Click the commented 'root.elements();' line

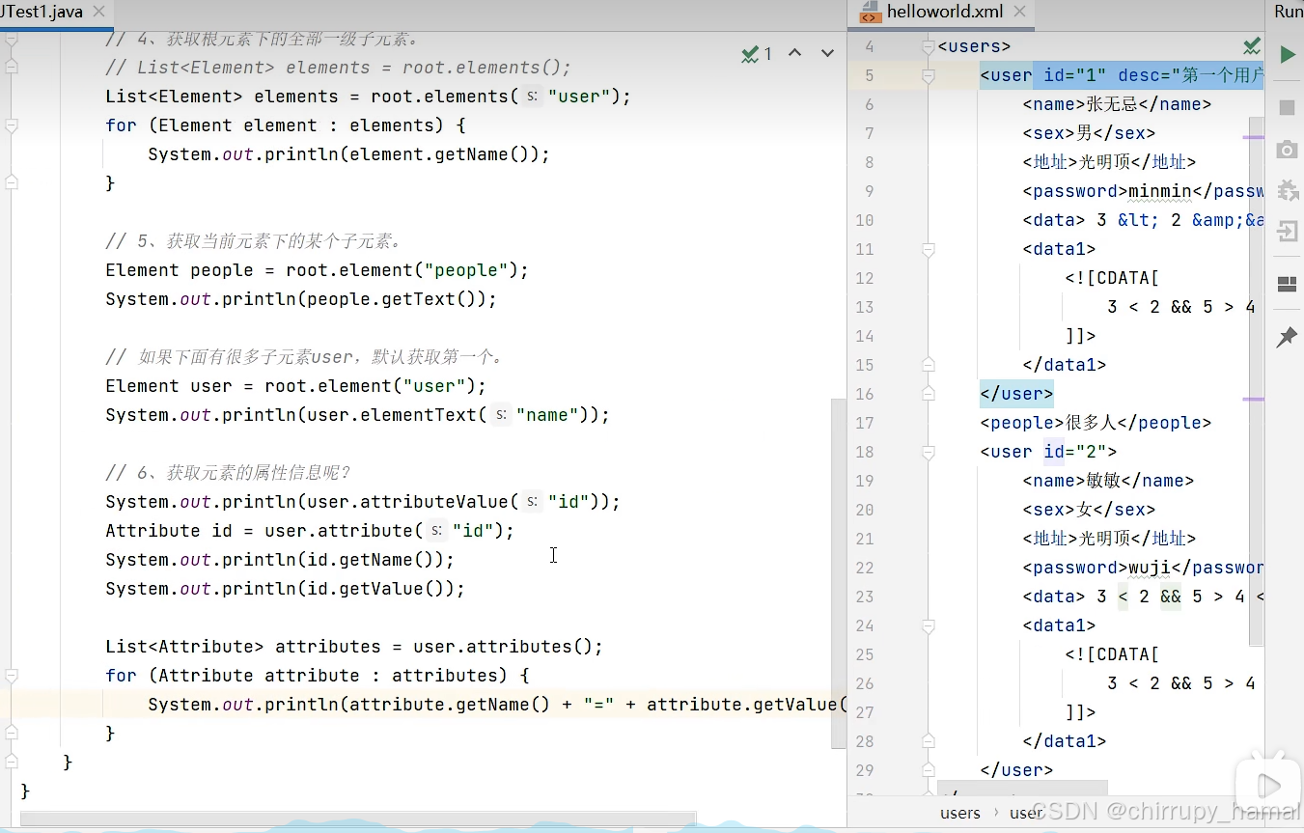pyautogui.click(x=339, y=68)
